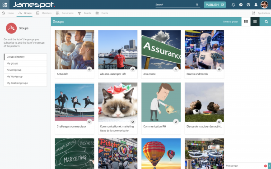271x169 pixels.
Task: Select All workgroup in sidebar
Action: (x=25, y=70)
